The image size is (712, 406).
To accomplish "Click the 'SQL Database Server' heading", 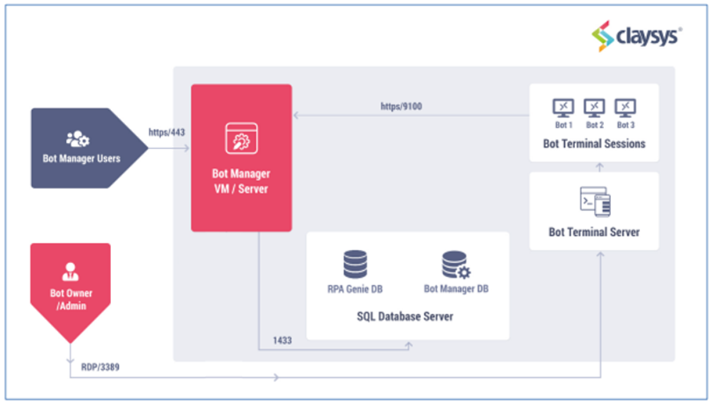I will point(405,316).
